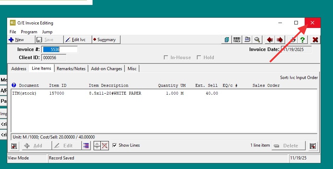Click the Sales Order column header
Viewport: 333px width, 169px height.
[x=266, y=85]
